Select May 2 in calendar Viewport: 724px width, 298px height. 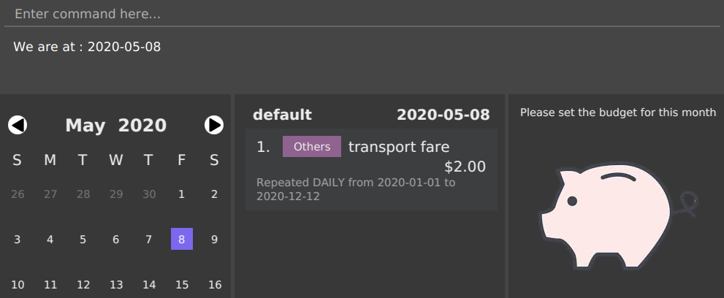pos(214,194)
